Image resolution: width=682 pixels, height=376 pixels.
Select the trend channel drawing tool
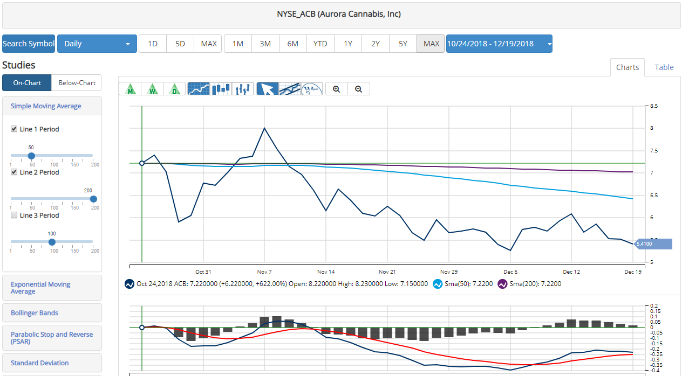(290, 89)
